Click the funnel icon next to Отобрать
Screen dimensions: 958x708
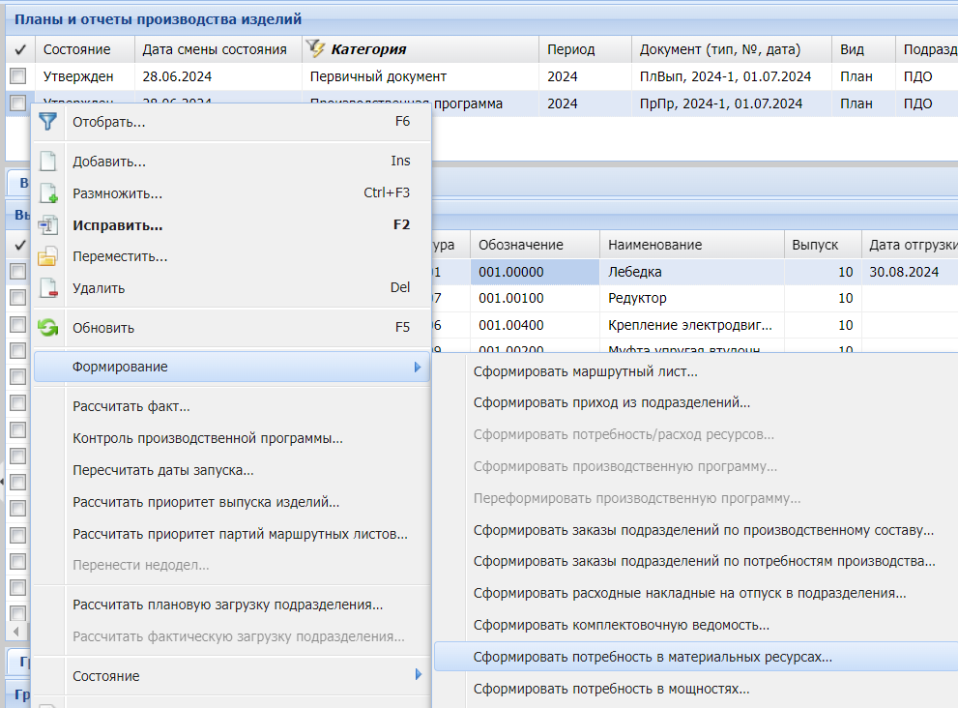[x=47, y=122]
